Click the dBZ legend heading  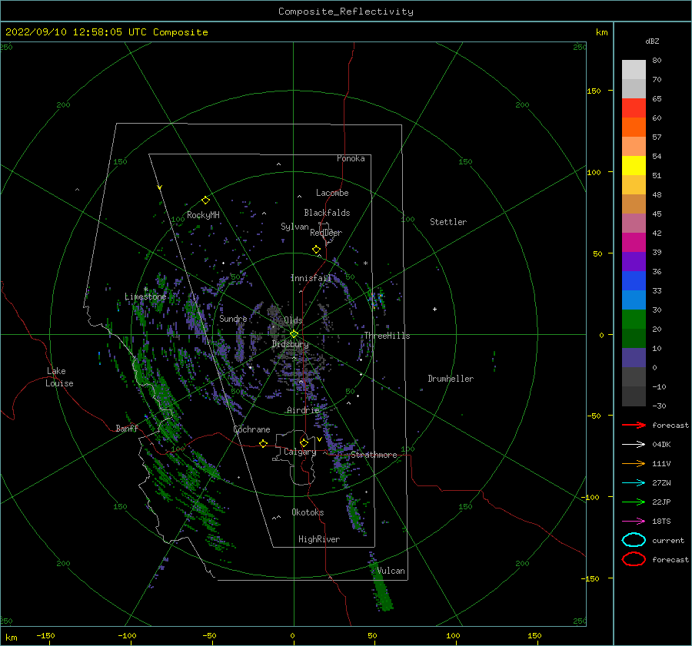[x=652, y=41]
